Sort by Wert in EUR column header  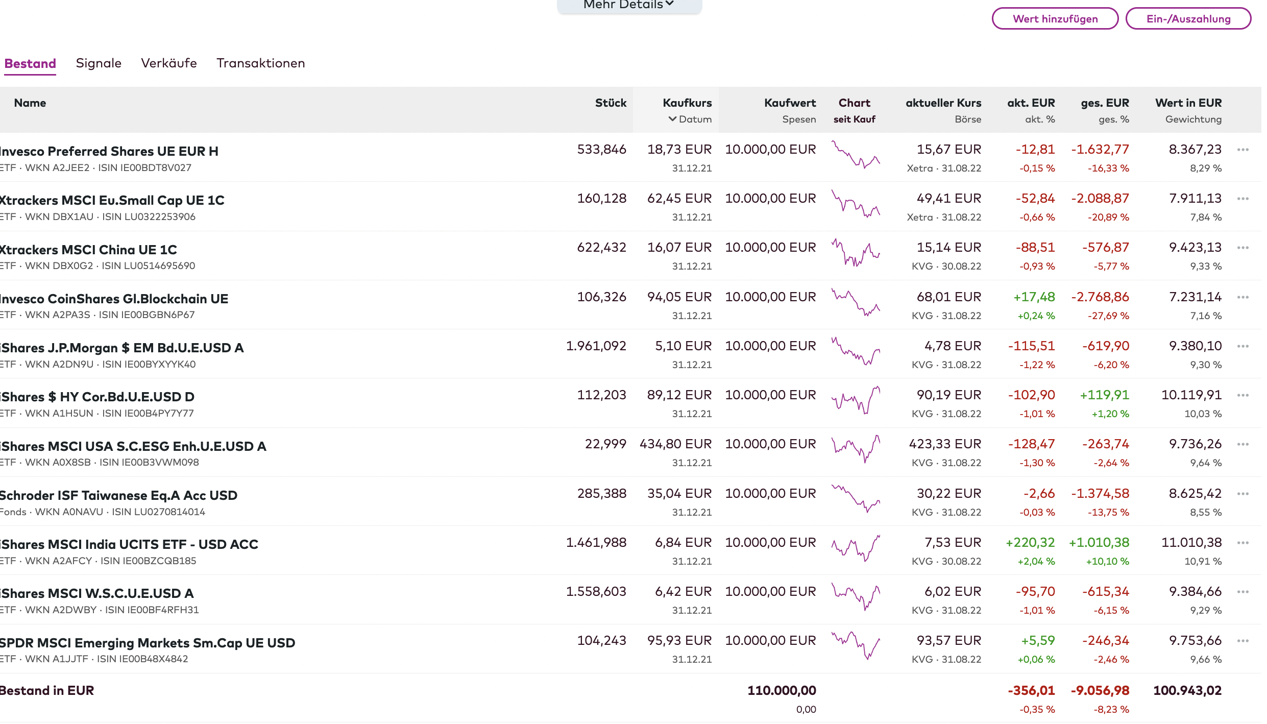tap(1188, 103)
